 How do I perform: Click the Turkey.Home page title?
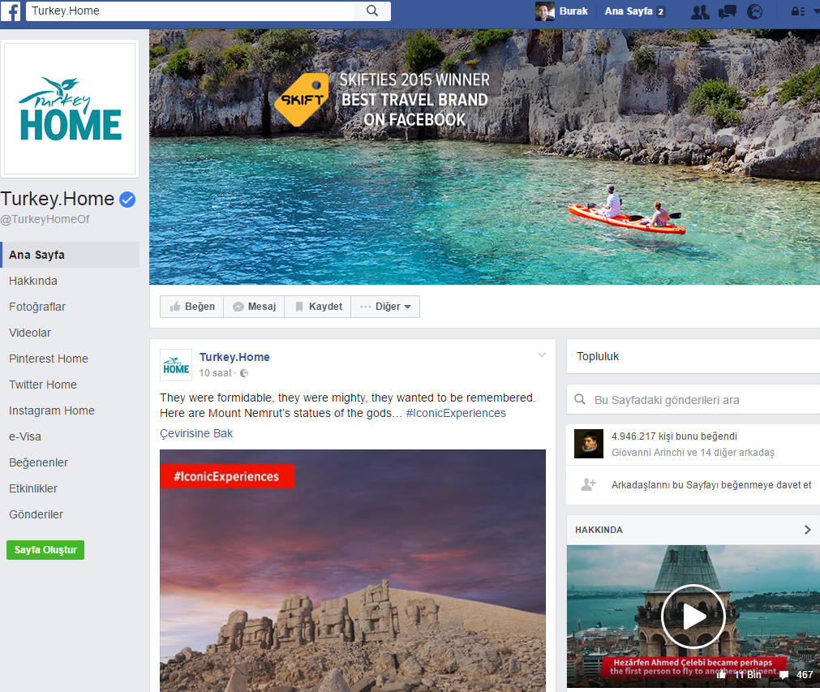point(57,199)
